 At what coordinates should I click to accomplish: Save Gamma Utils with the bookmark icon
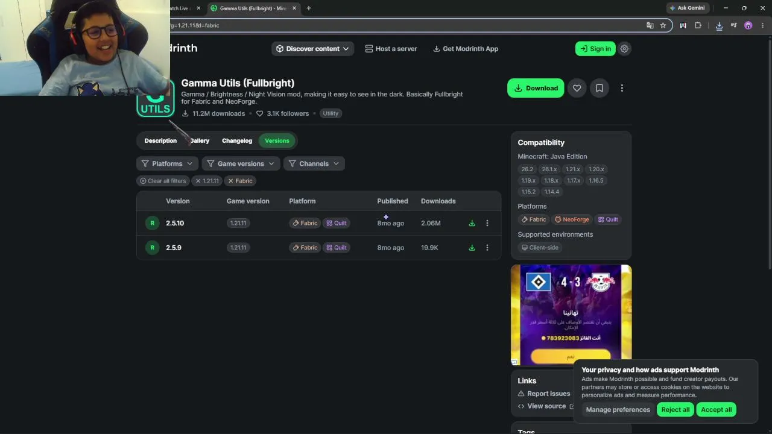600,88
